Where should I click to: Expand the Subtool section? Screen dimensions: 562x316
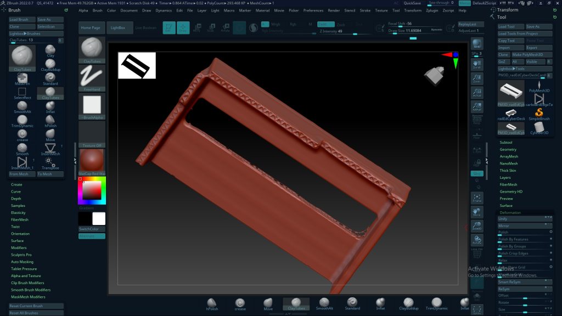[x=505, y=142]
